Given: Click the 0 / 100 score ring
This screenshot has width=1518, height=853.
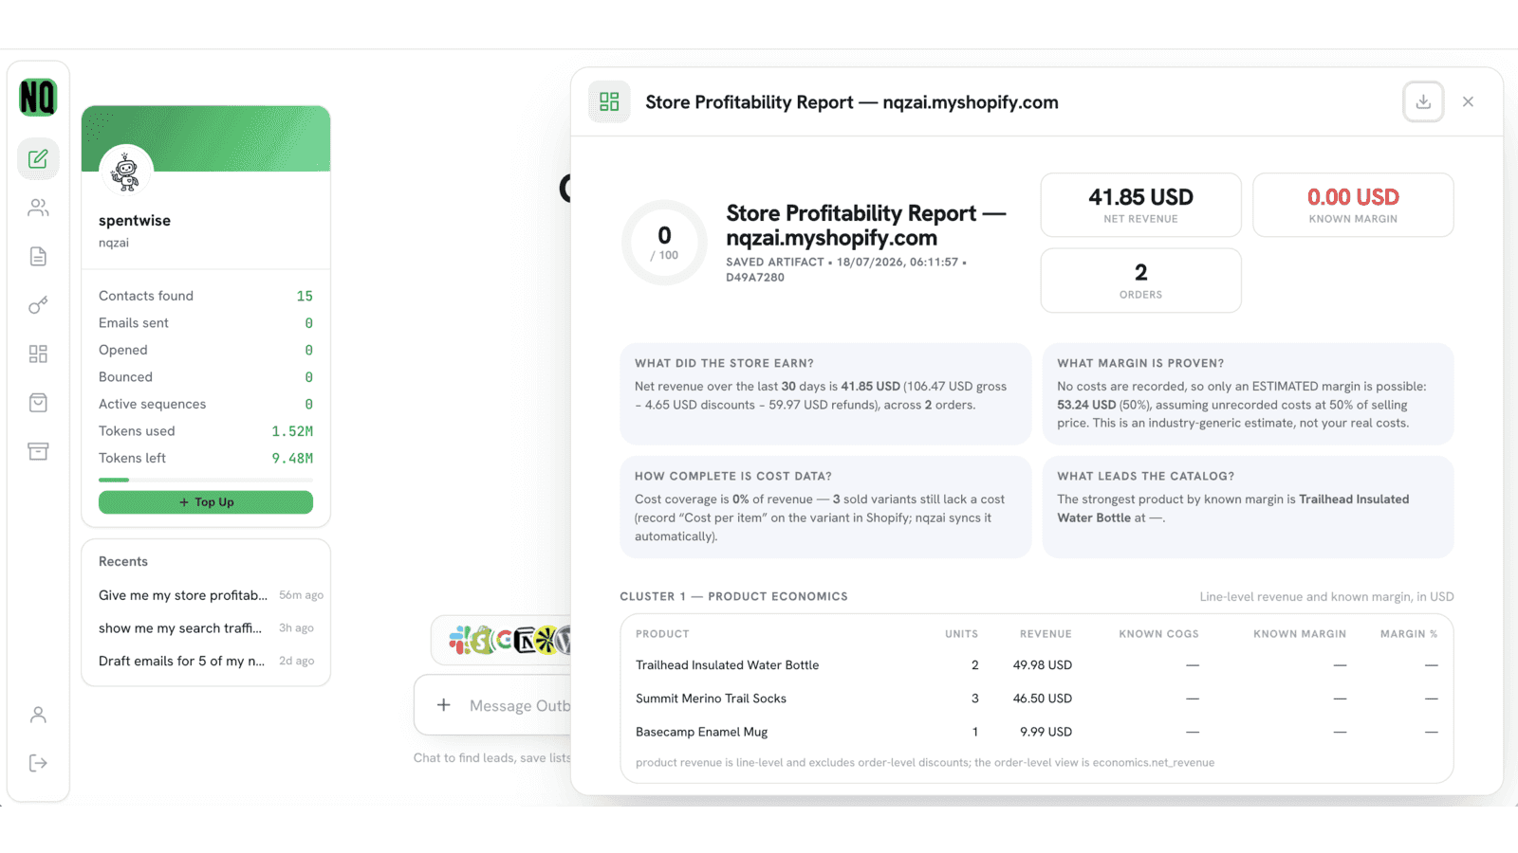Looking at the screenshot, I should click(664, 243).
